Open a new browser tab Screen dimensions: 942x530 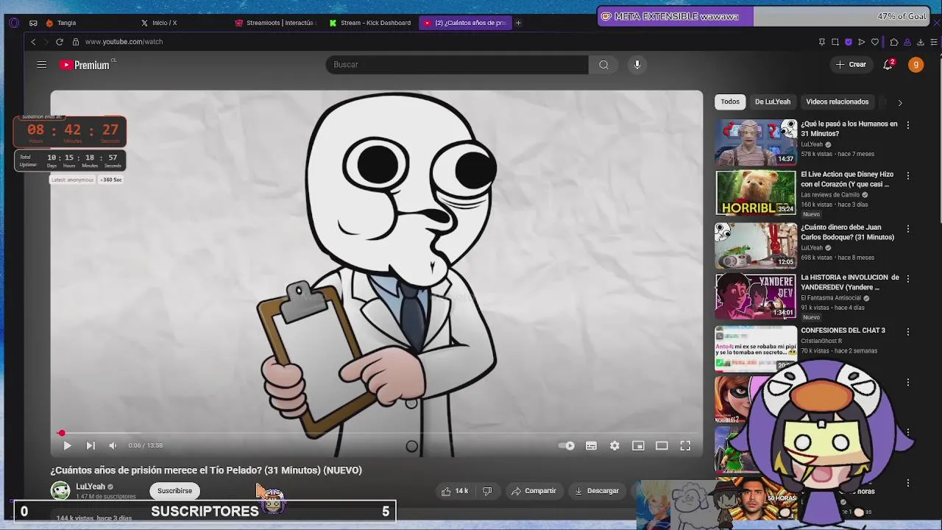point(518,23)
